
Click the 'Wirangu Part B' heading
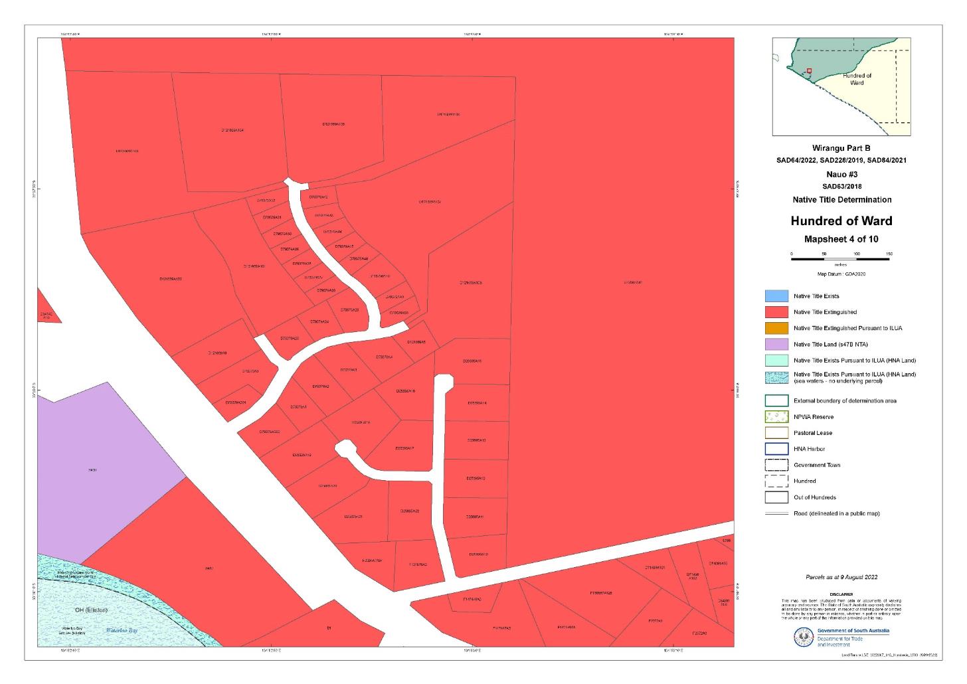tap(841, 149)
